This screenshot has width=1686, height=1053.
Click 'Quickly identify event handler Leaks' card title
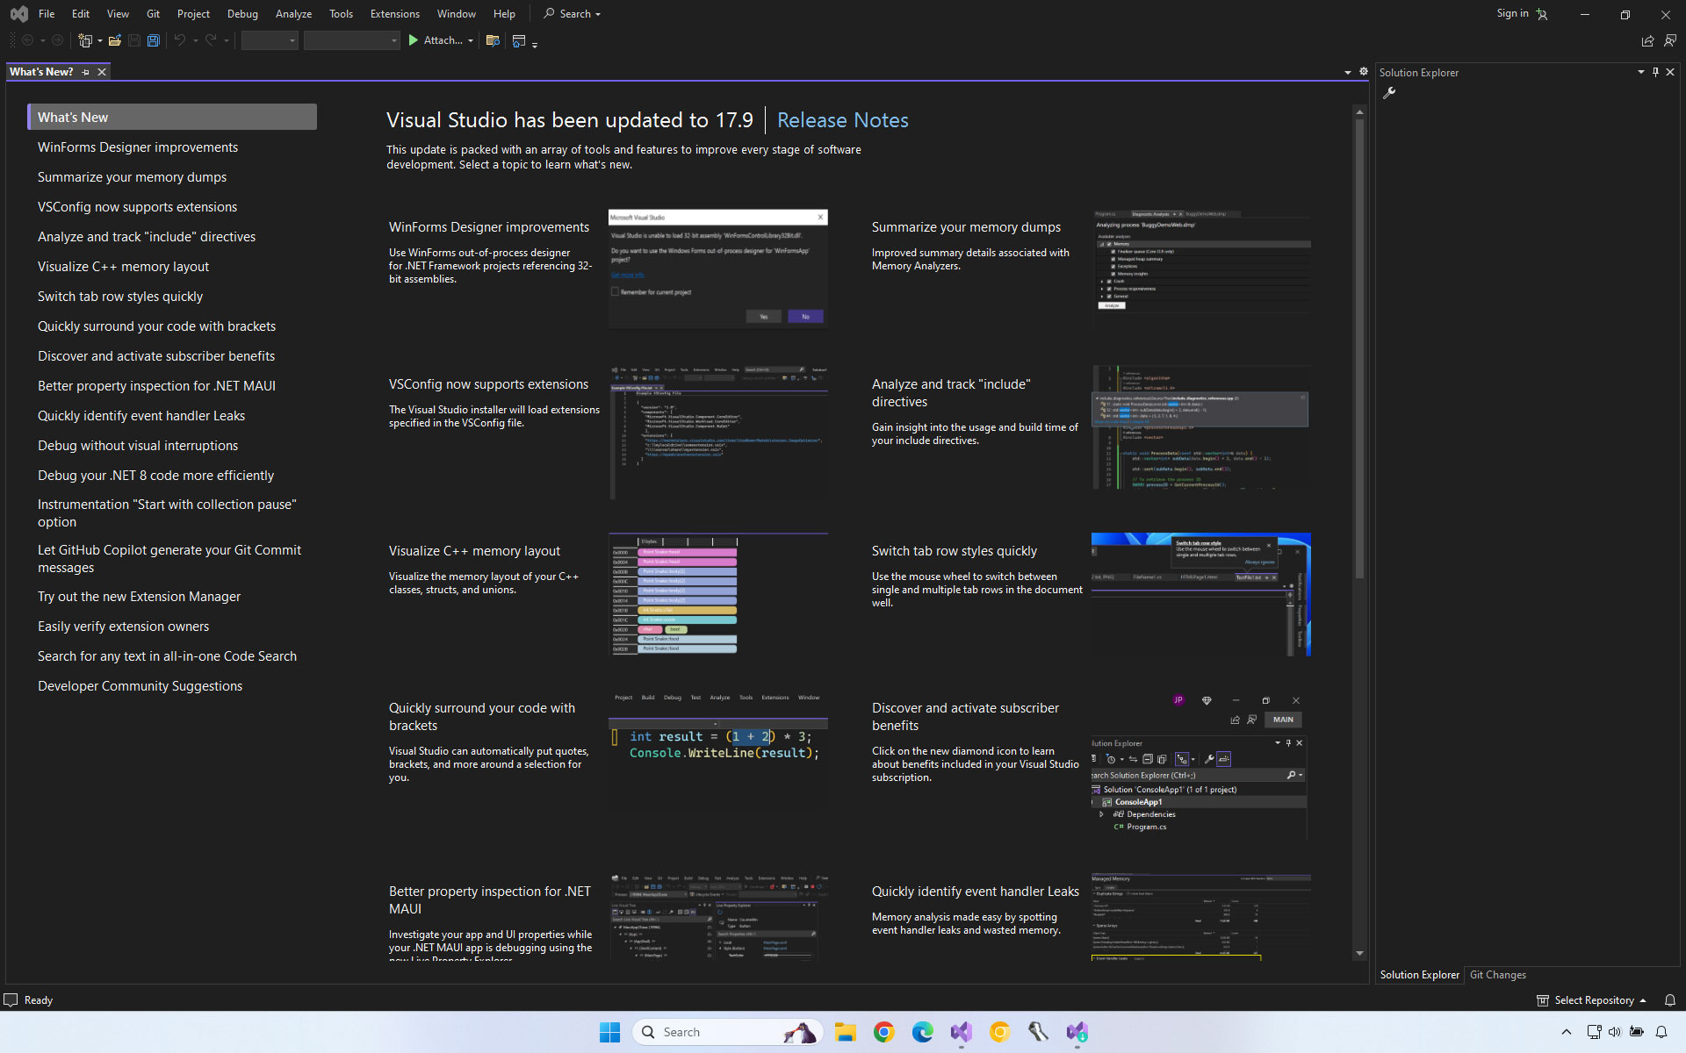(x=976, y=892)
